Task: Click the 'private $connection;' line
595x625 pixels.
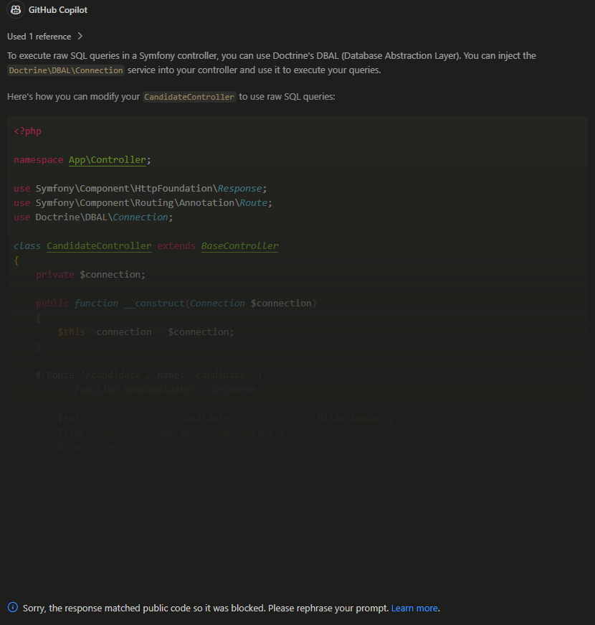Action: (x=90, y=275)
